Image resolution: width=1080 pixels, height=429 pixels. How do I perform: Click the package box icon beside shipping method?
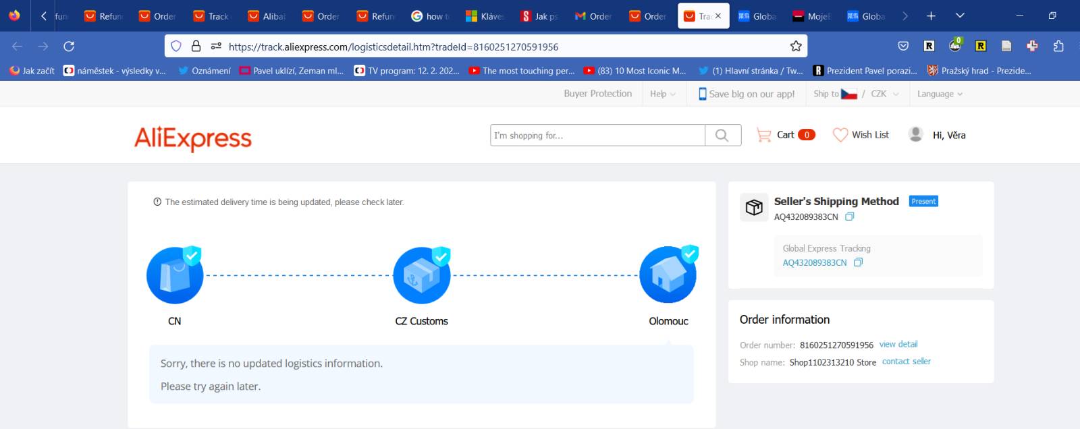[754, 207]
